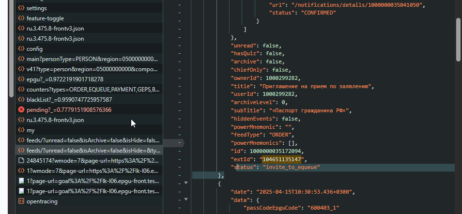
Task: Click the "ownerId": 1000299282 line
Action: point(266,78)
